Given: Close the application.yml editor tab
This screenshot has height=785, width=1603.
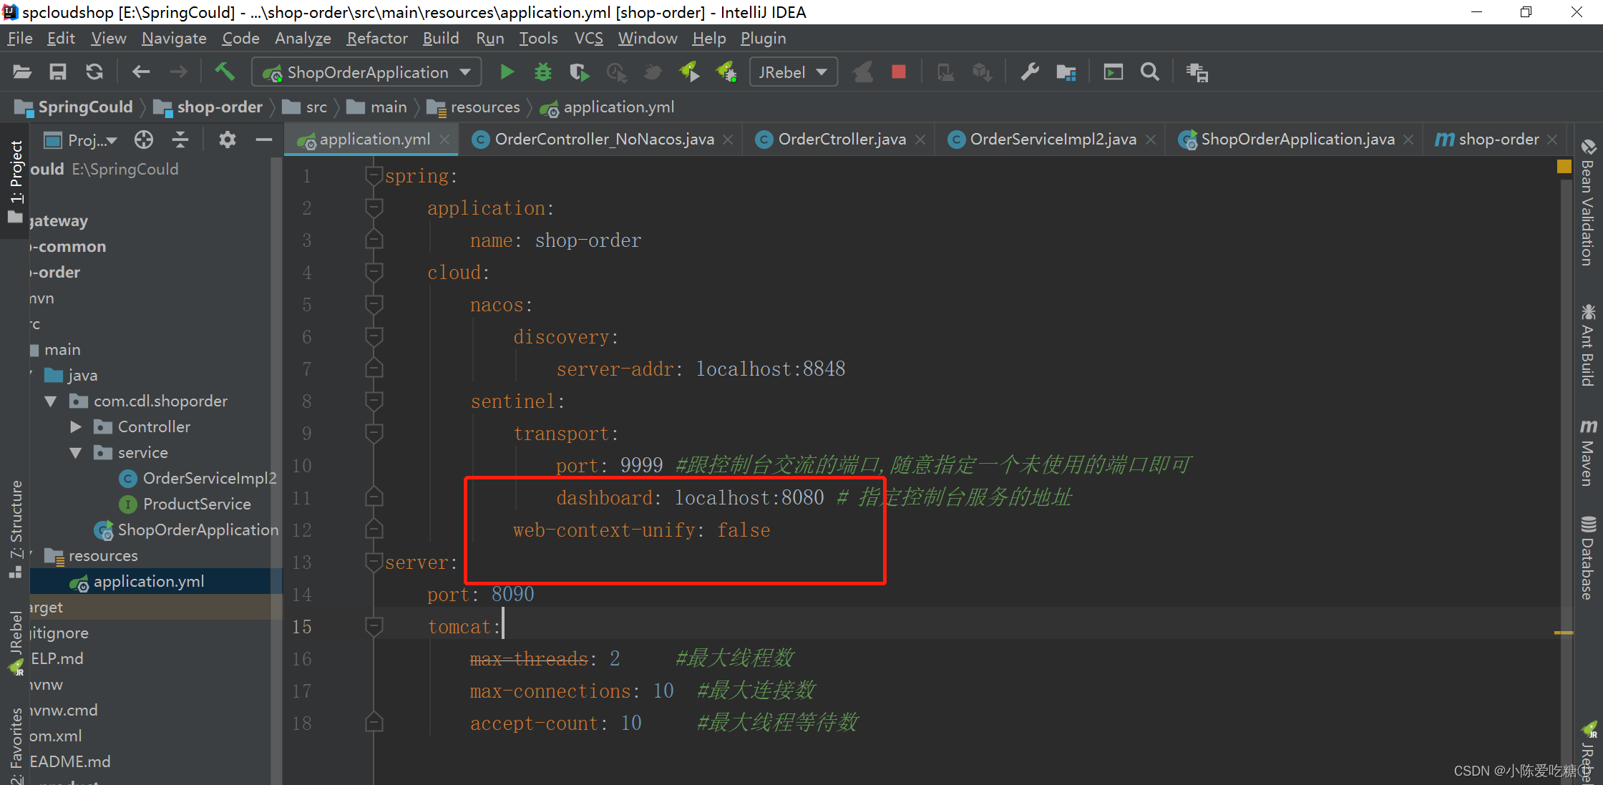Looking at the screenshot, I should point(444,140).
